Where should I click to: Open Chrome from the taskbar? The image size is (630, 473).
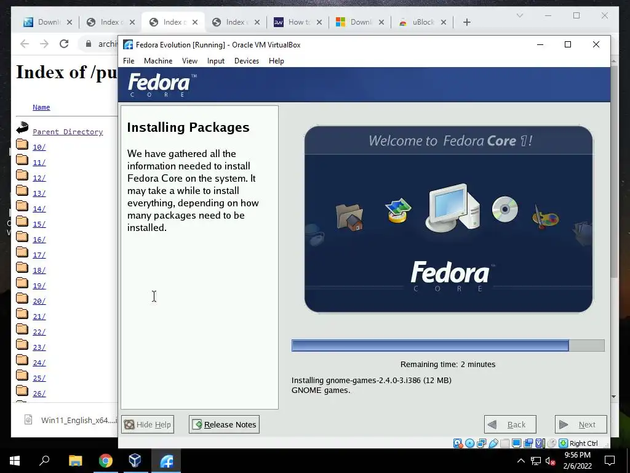click(105, 461)
